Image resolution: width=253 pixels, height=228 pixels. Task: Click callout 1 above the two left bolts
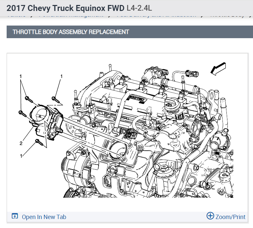click(x=21, y=76)
